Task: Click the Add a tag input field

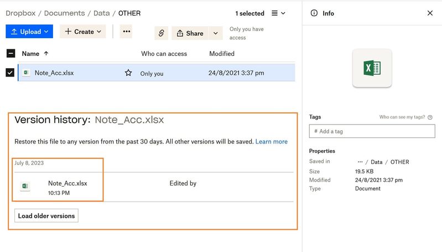Action: click(372, 131)
